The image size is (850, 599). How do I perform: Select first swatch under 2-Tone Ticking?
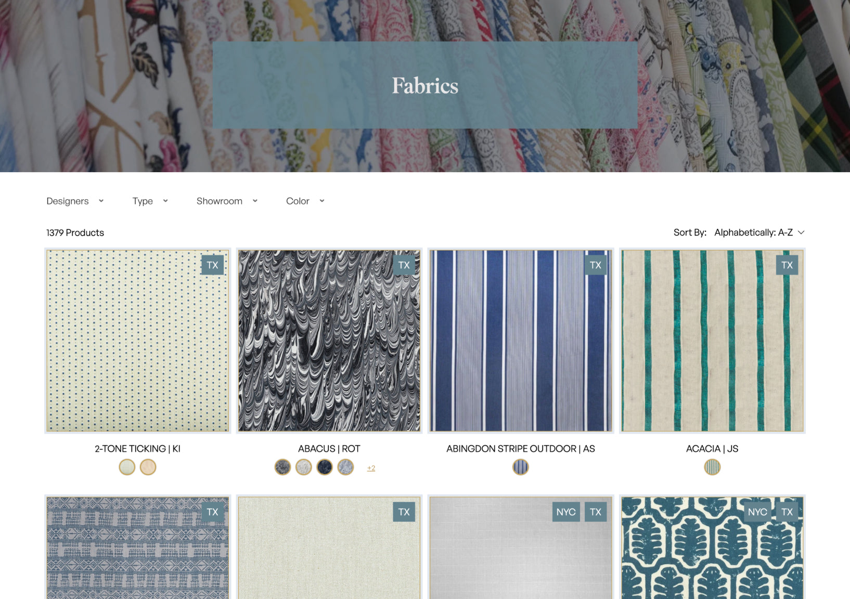(127, 467)
